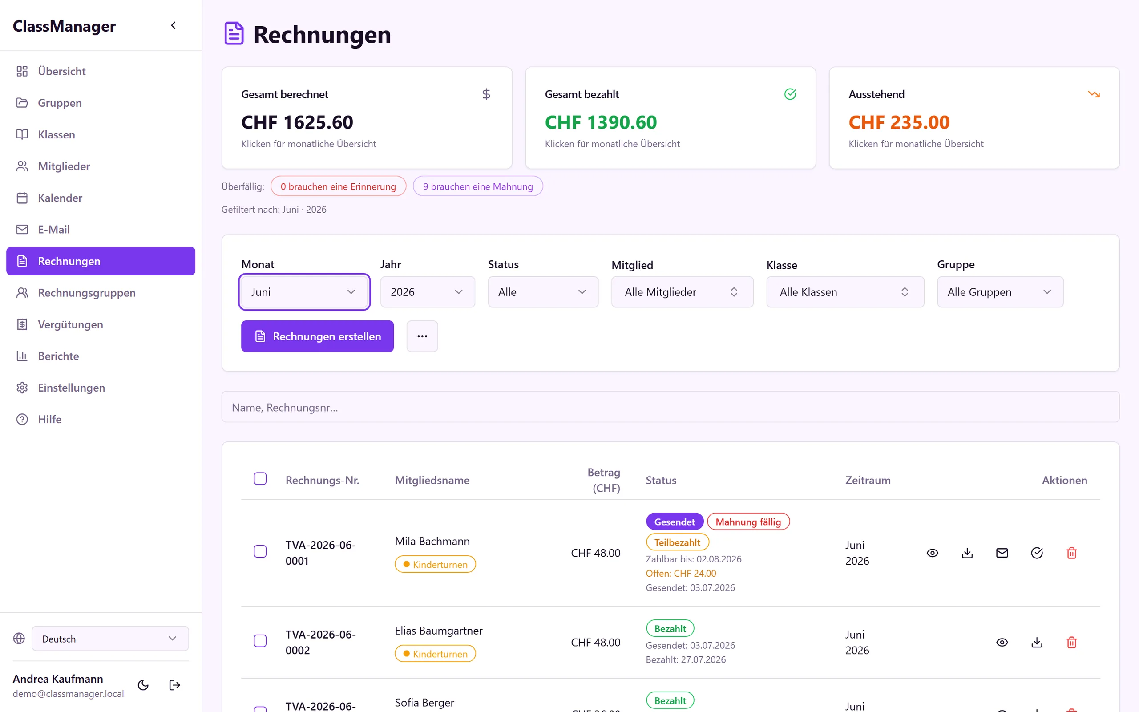Open the Alle Mitglieder selector
Image resolution: width=1139 pixels, height=712 pixels.
click(683, 292)
